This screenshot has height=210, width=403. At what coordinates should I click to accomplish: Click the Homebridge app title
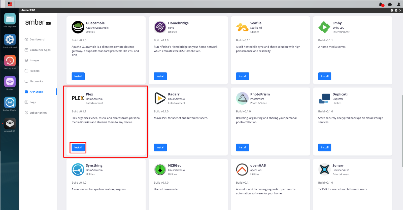(x=178, y=23)
